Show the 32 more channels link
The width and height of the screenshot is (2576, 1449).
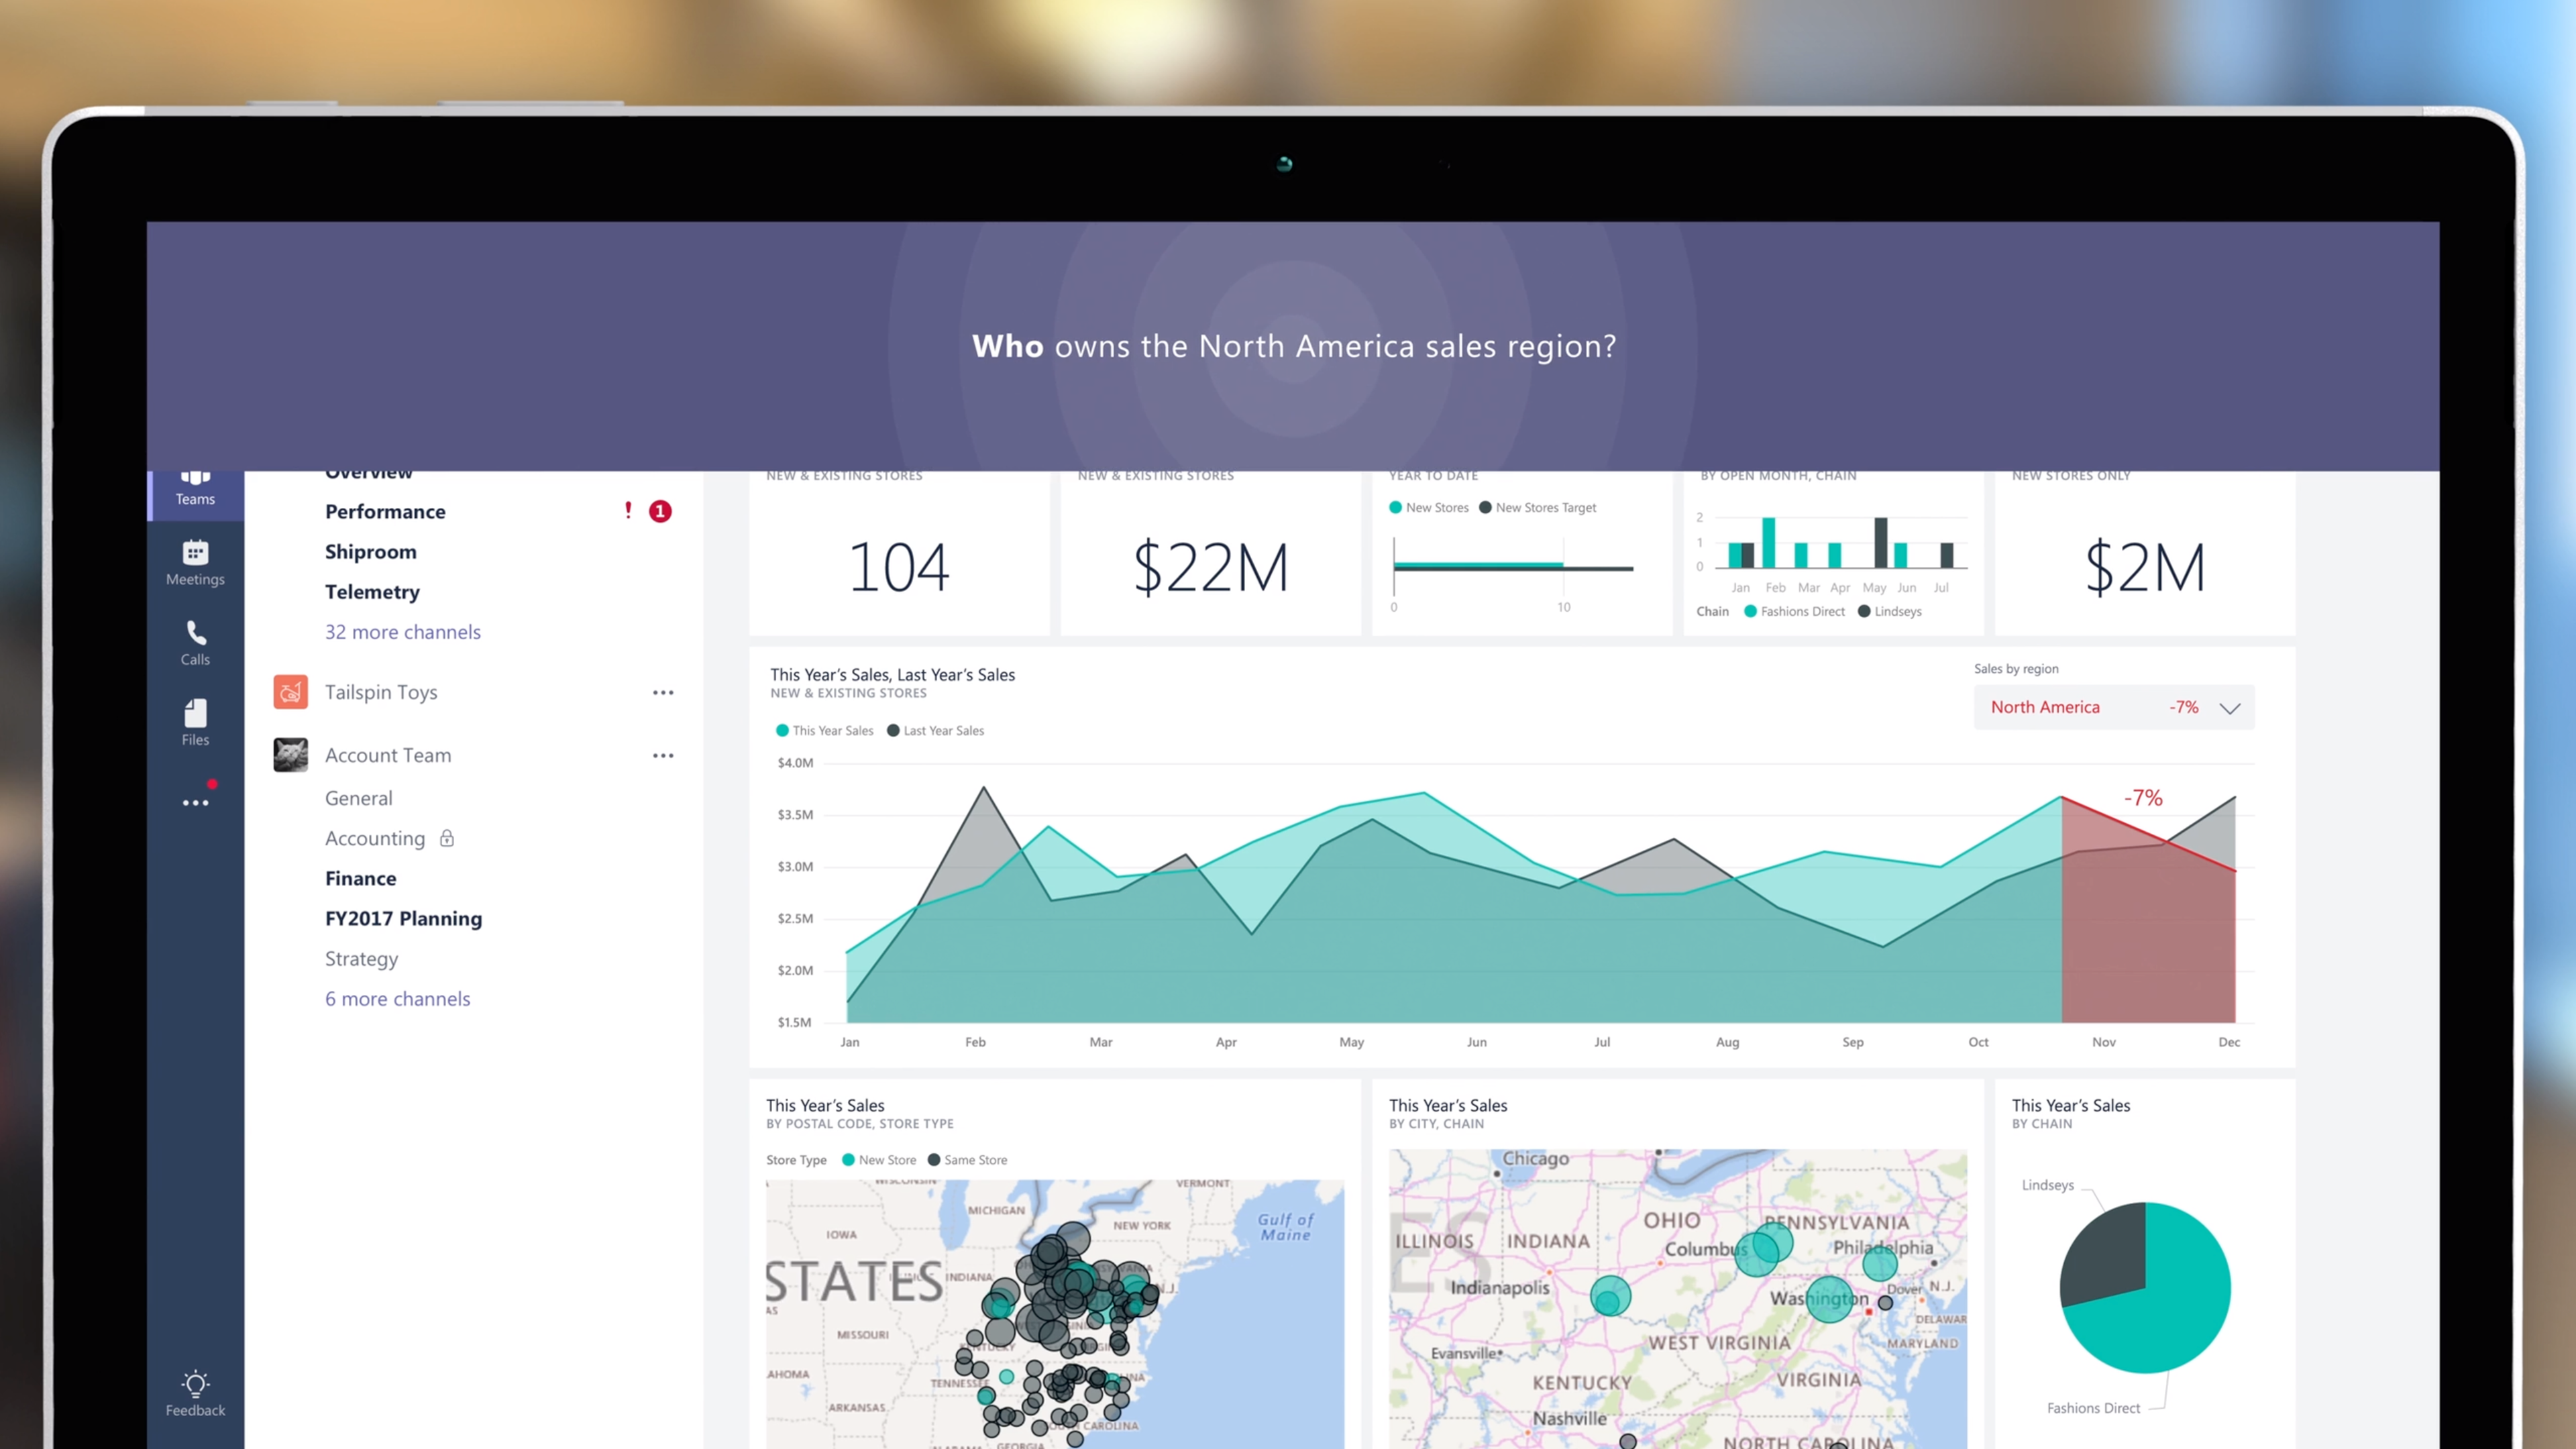(402, 632)
